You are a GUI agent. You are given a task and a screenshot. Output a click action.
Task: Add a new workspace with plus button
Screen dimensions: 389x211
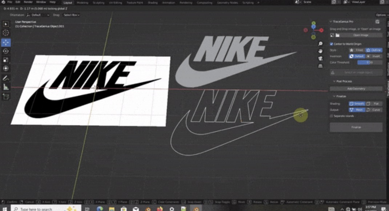[258, 3]
